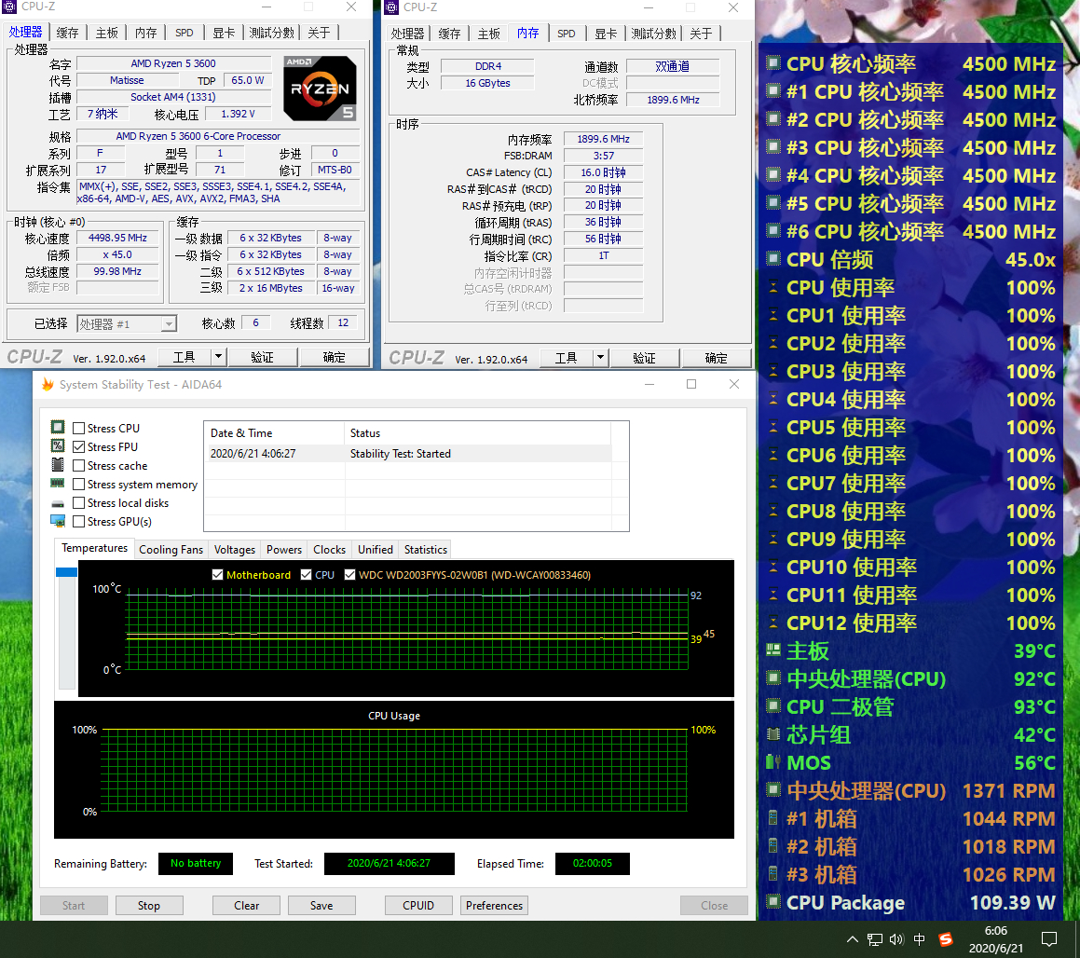This screenshot has height=958, width=1080.
Task: Open the 处理器 #1 selection dropdown
Action: [x=127, y=323]
